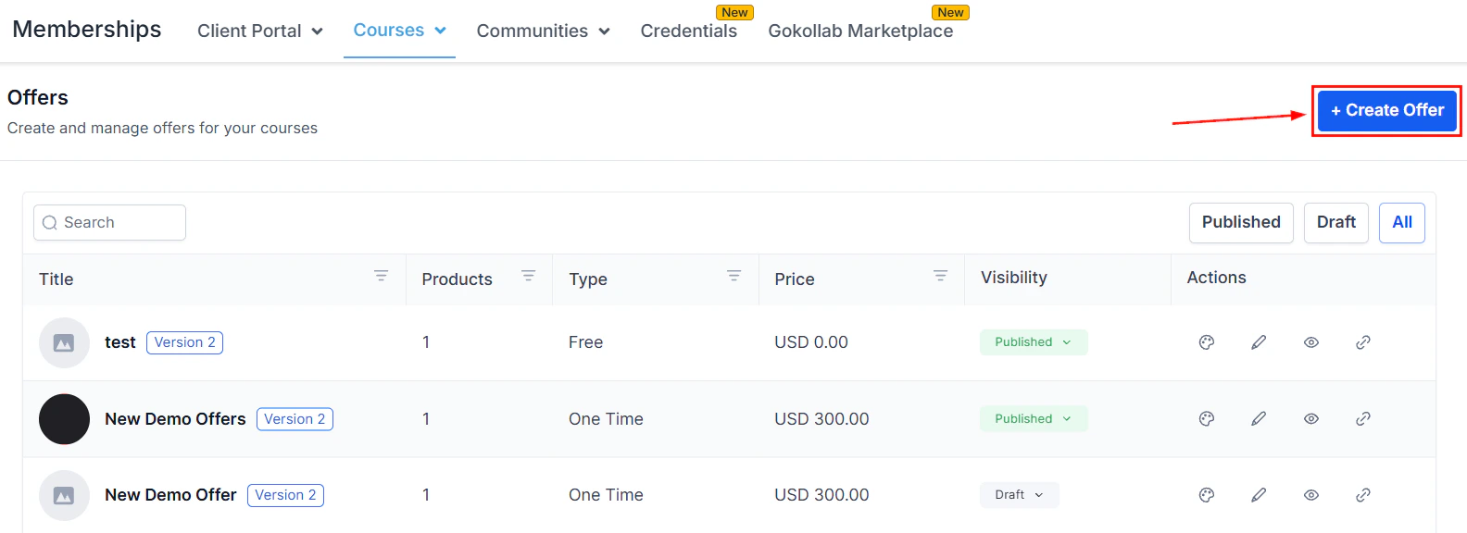Screen dimensions: 1467x533
Task: Click the test offer placeholder image thumbnail
Action: [64, 343]
